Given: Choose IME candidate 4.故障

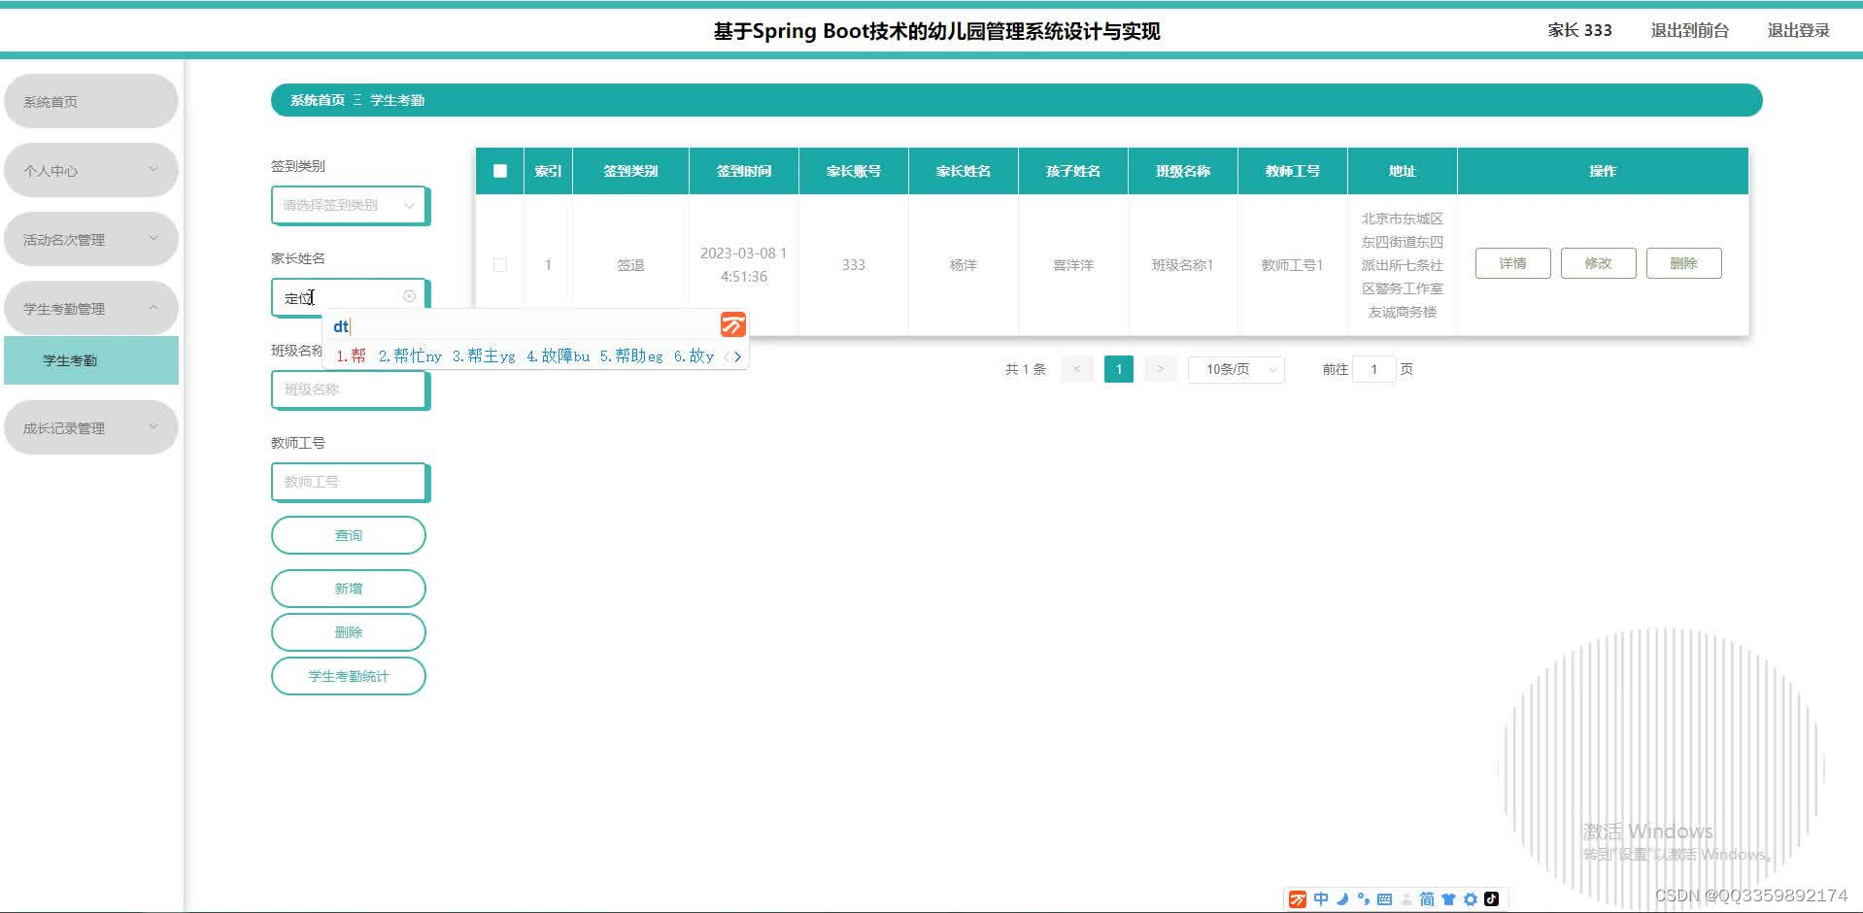Looking at the screenshot, I should coord(558,356).
